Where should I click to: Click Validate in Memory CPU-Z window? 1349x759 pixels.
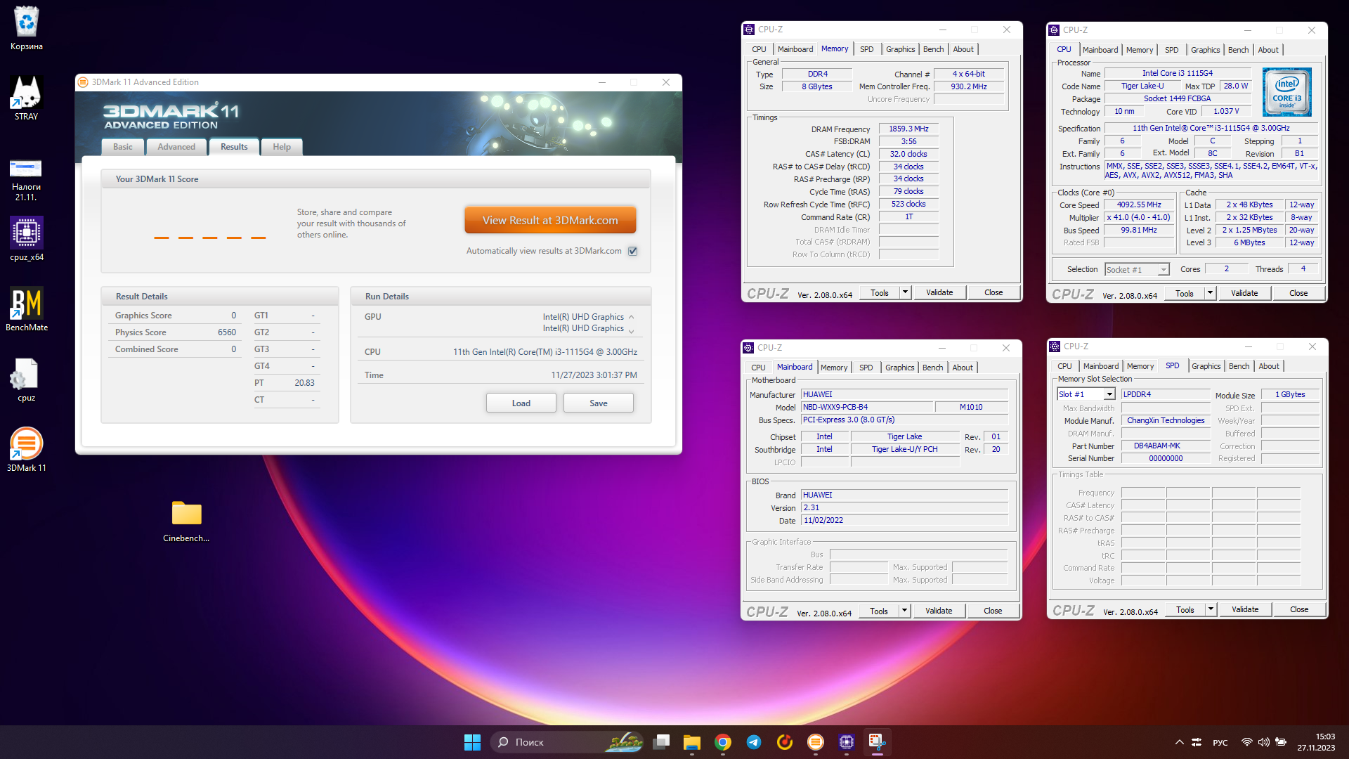pyautogui.click(x=939, y=292)
